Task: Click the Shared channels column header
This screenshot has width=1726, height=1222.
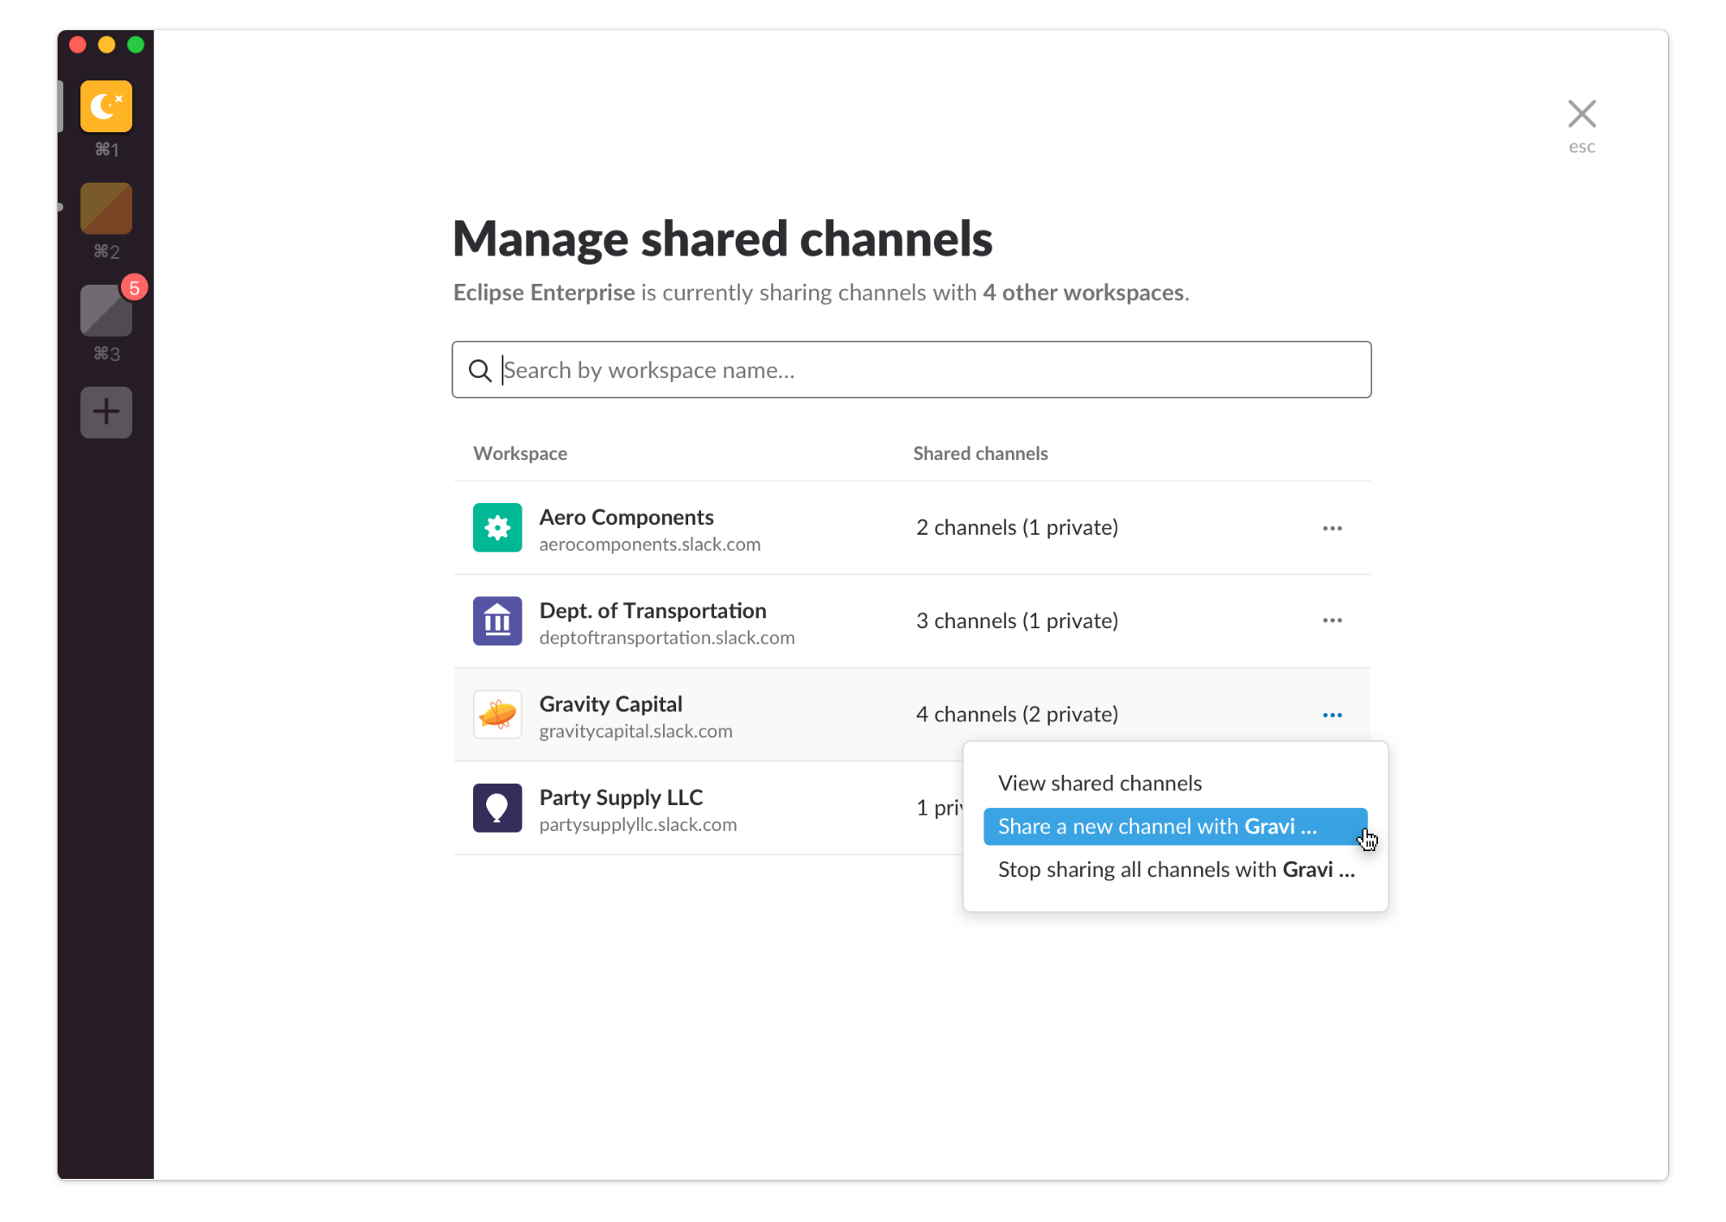Action: click(x=980, y=453)
